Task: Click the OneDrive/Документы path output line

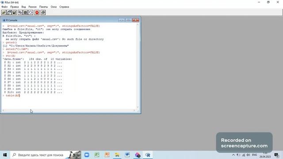Action: 35,46
